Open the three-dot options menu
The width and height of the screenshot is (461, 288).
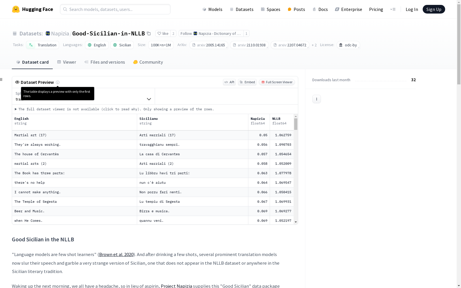point(317,99)
